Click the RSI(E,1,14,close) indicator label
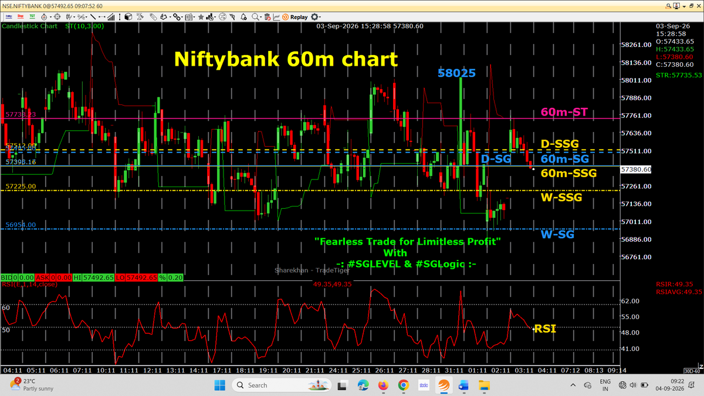 [x=29, y=284]
